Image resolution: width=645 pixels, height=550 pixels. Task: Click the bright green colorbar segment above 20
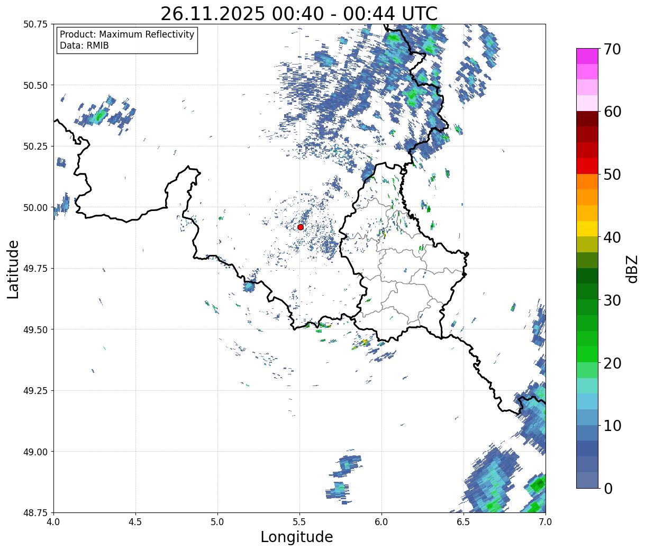(587, 354)
